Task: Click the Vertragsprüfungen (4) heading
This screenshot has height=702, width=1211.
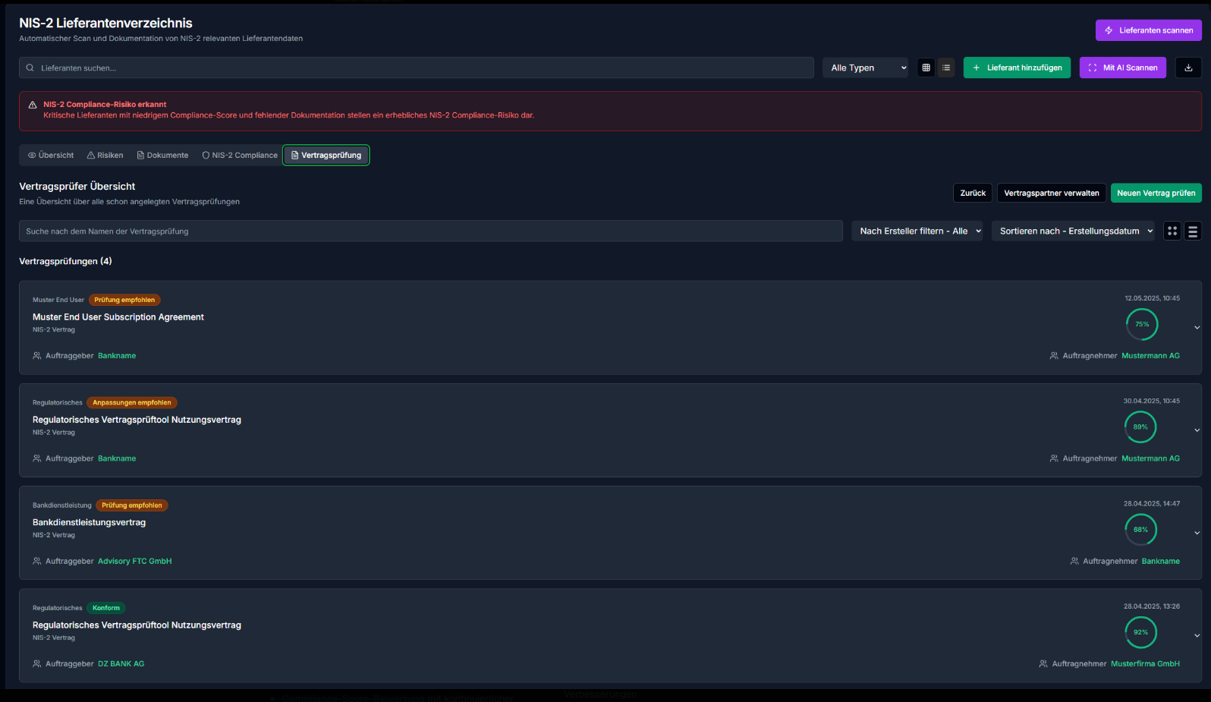Action: (65, 261)
